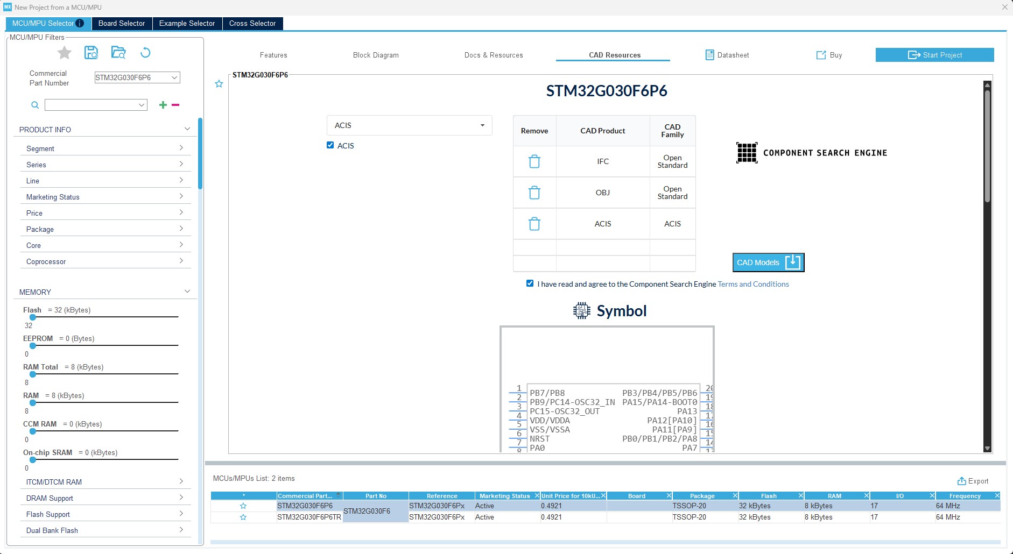Delete the ACIS CAD product row

click(534, 224)
